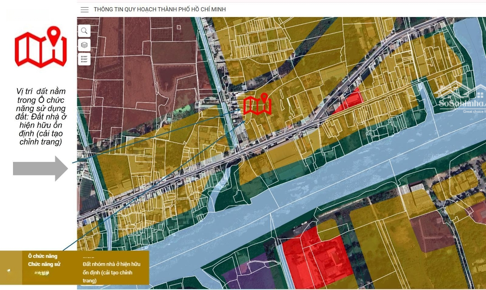Click the magnifier search icon on map
The height and width of the screenshot is (290, 486).
point(84,31)
